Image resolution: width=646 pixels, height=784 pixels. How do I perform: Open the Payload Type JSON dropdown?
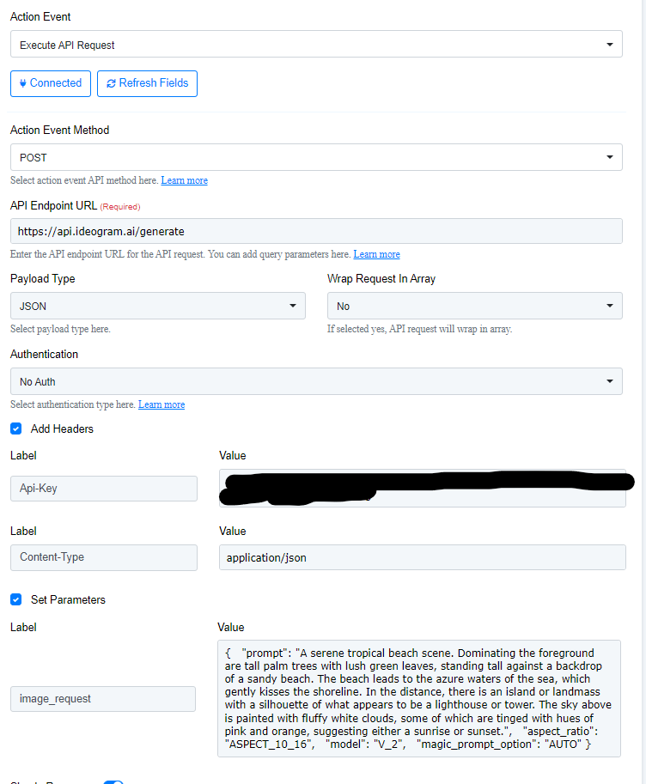(x=157, y=306)
